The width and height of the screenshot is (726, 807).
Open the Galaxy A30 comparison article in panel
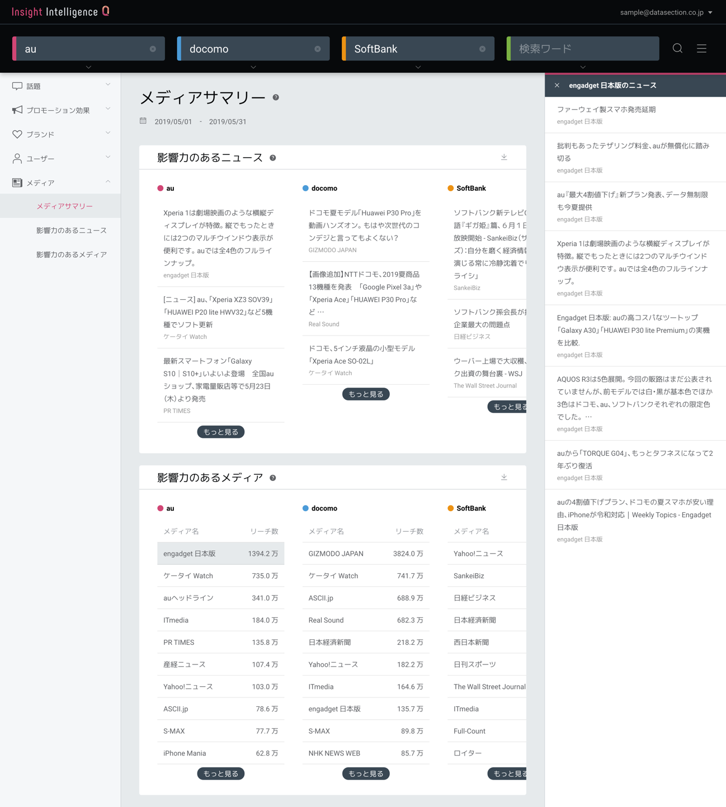(x=635, y=336)
